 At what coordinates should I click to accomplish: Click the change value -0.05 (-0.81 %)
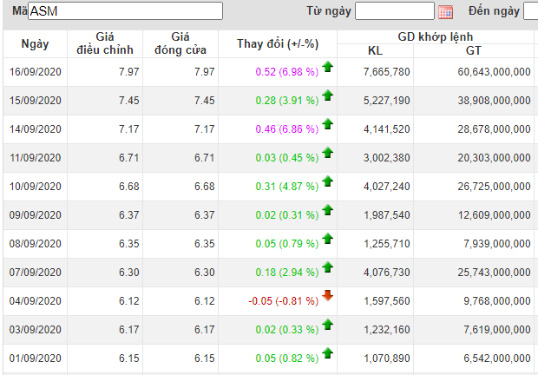[x=284, y=301]
